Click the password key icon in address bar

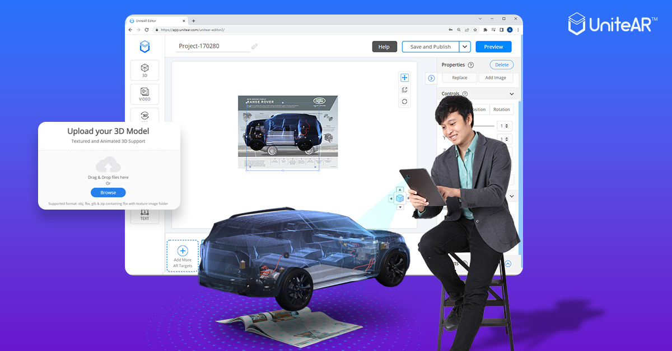[451, 30]
